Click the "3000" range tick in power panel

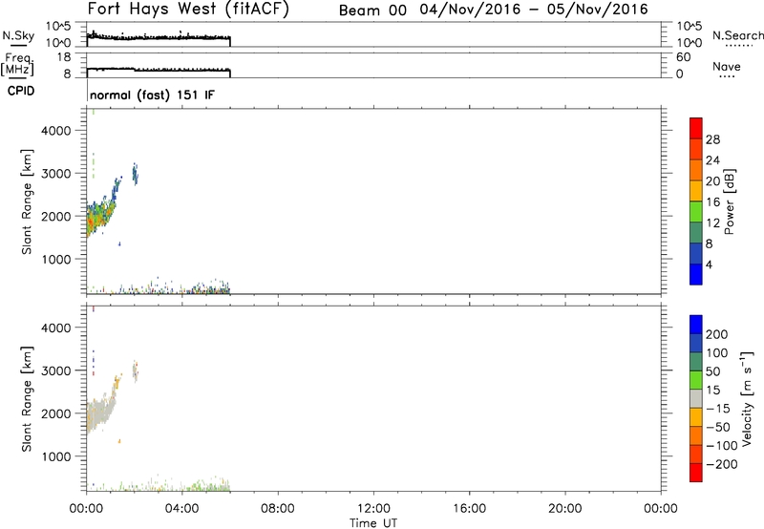(55, 174)
